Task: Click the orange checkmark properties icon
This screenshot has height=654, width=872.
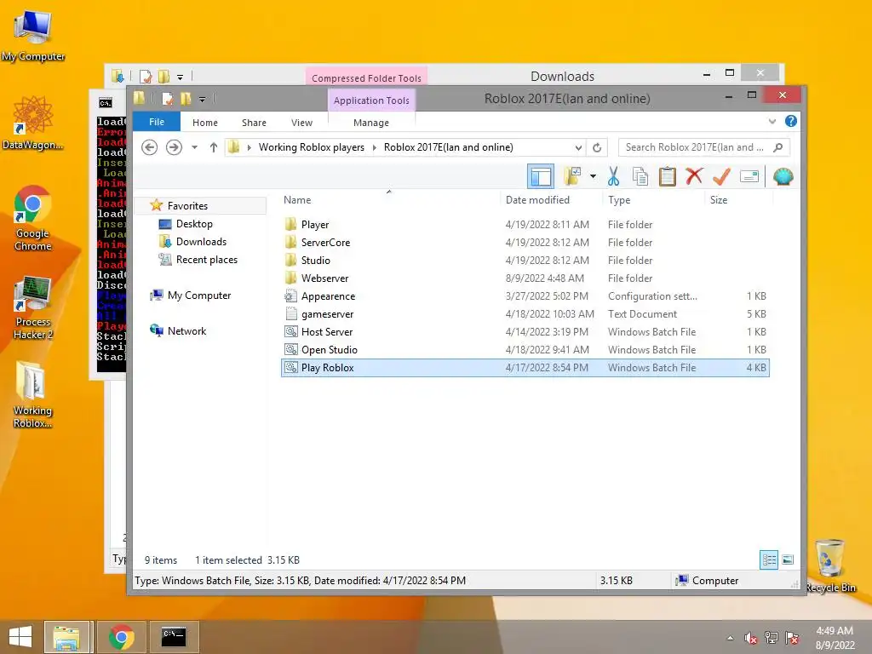Action: pyautogui.click(x=721, y=177)
